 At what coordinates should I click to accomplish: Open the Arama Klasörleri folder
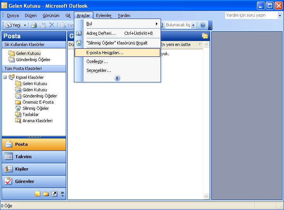38,121
